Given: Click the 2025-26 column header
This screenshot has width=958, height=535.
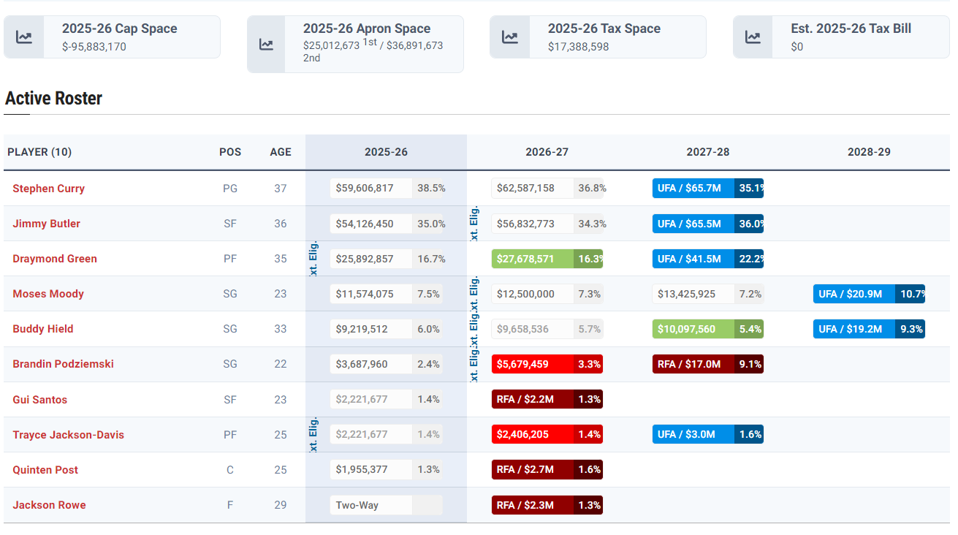Looking at the screenshot, I should 386,152.
